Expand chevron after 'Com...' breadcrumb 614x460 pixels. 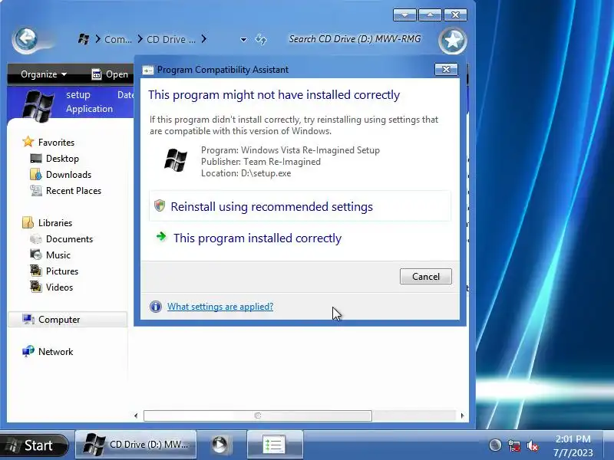click(x=140, y=39)
